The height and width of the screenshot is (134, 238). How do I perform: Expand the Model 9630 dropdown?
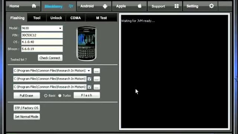coord(60,28)
